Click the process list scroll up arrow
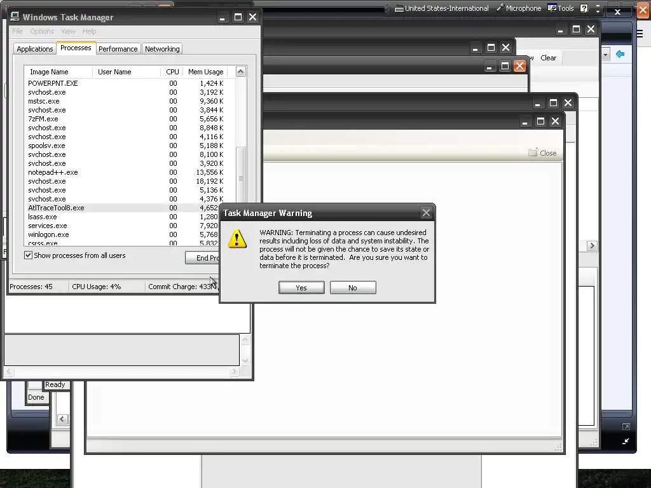 point(241,72)
